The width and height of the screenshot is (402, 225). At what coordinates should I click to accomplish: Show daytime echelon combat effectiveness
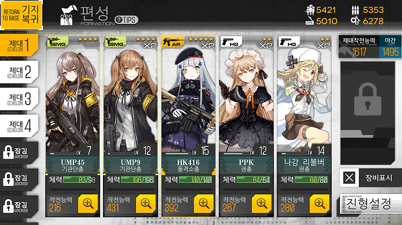tap(359, 48)
